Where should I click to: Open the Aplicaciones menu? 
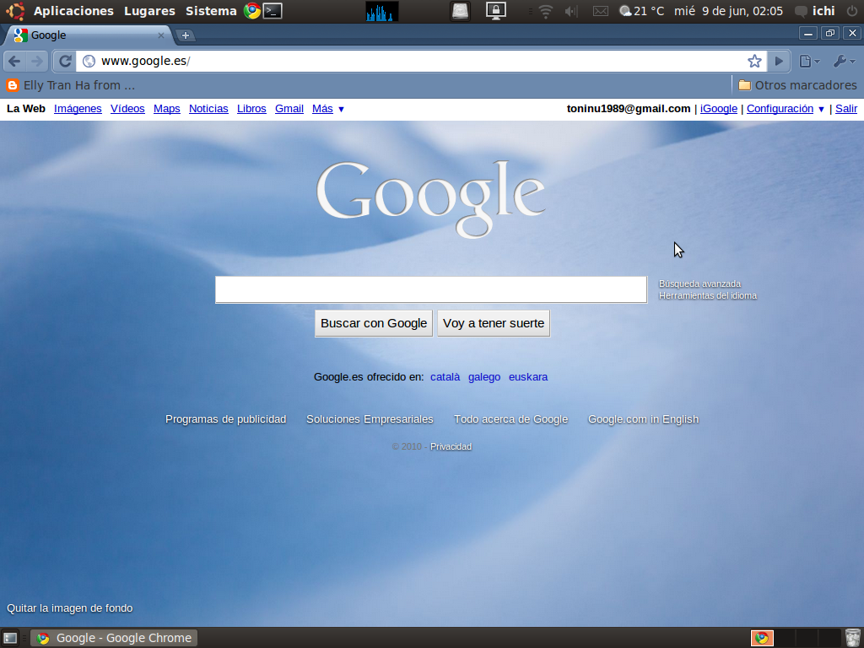(x=73, y=11)
